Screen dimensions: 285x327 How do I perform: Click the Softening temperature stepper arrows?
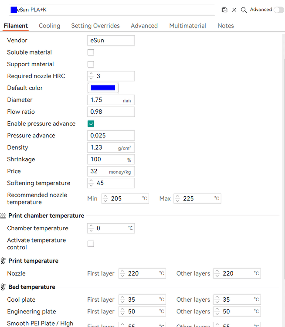coord(91,183)
